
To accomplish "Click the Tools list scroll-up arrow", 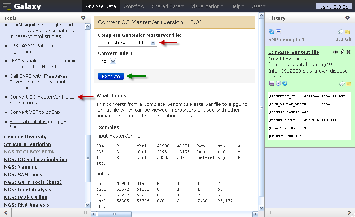I will (87, 27).
